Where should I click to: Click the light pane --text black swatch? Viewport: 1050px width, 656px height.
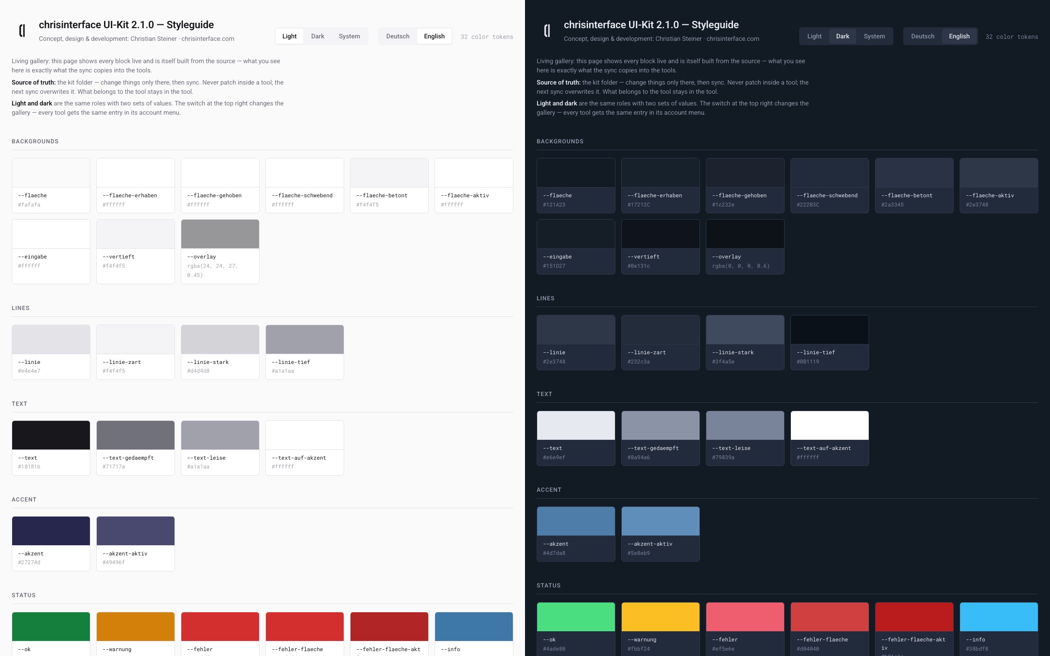pos(51,435)
